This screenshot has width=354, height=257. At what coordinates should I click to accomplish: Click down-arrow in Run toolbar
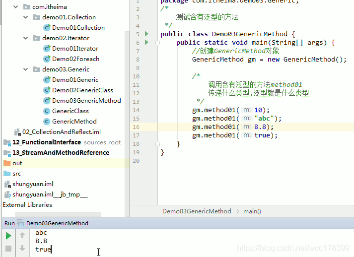[x=22, y=248]
